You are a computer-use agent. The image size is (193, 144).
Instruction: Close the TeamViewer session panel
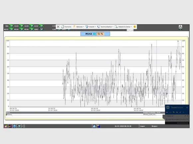(x=187, y=107)
